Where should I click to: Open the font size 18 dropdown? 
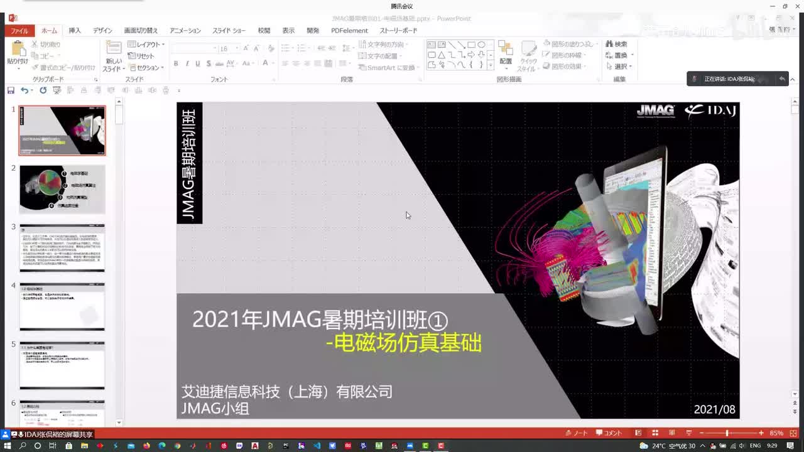pos(237,48)
